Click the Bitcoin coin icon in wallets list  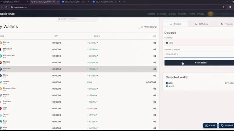tap(1, 43)
